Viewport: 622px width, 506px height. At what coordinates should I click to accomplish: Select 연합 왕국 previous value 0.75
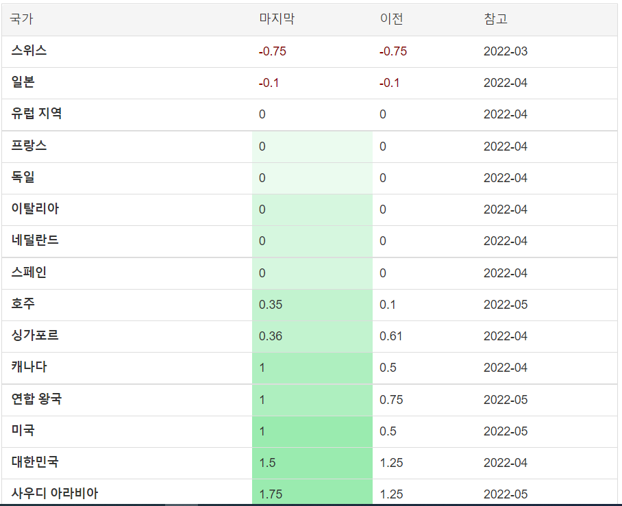tap(391, 400)
